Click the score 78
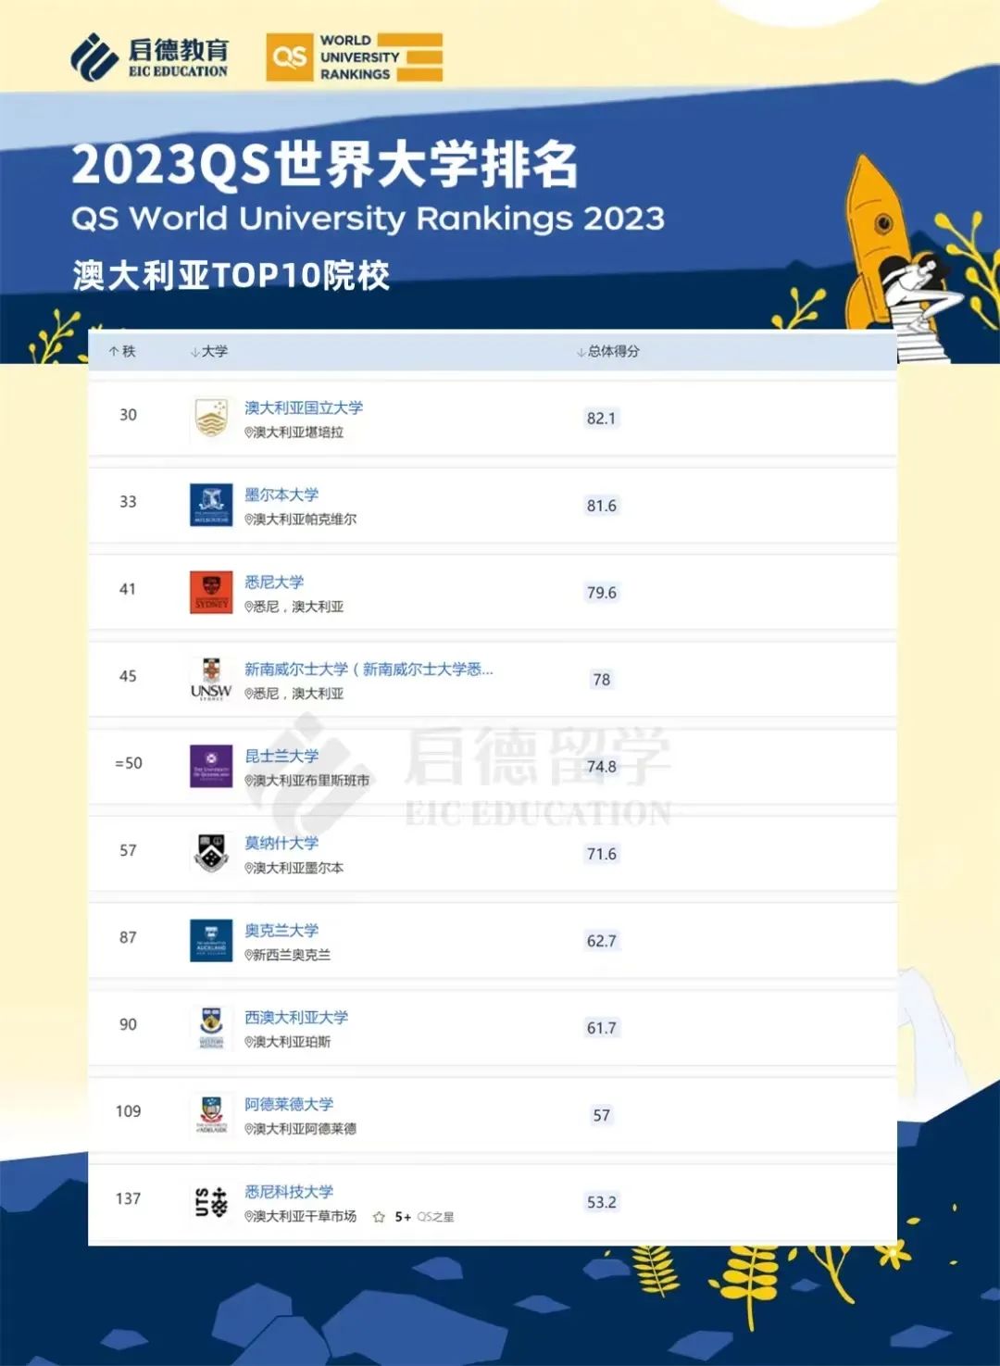 (601, 680)
